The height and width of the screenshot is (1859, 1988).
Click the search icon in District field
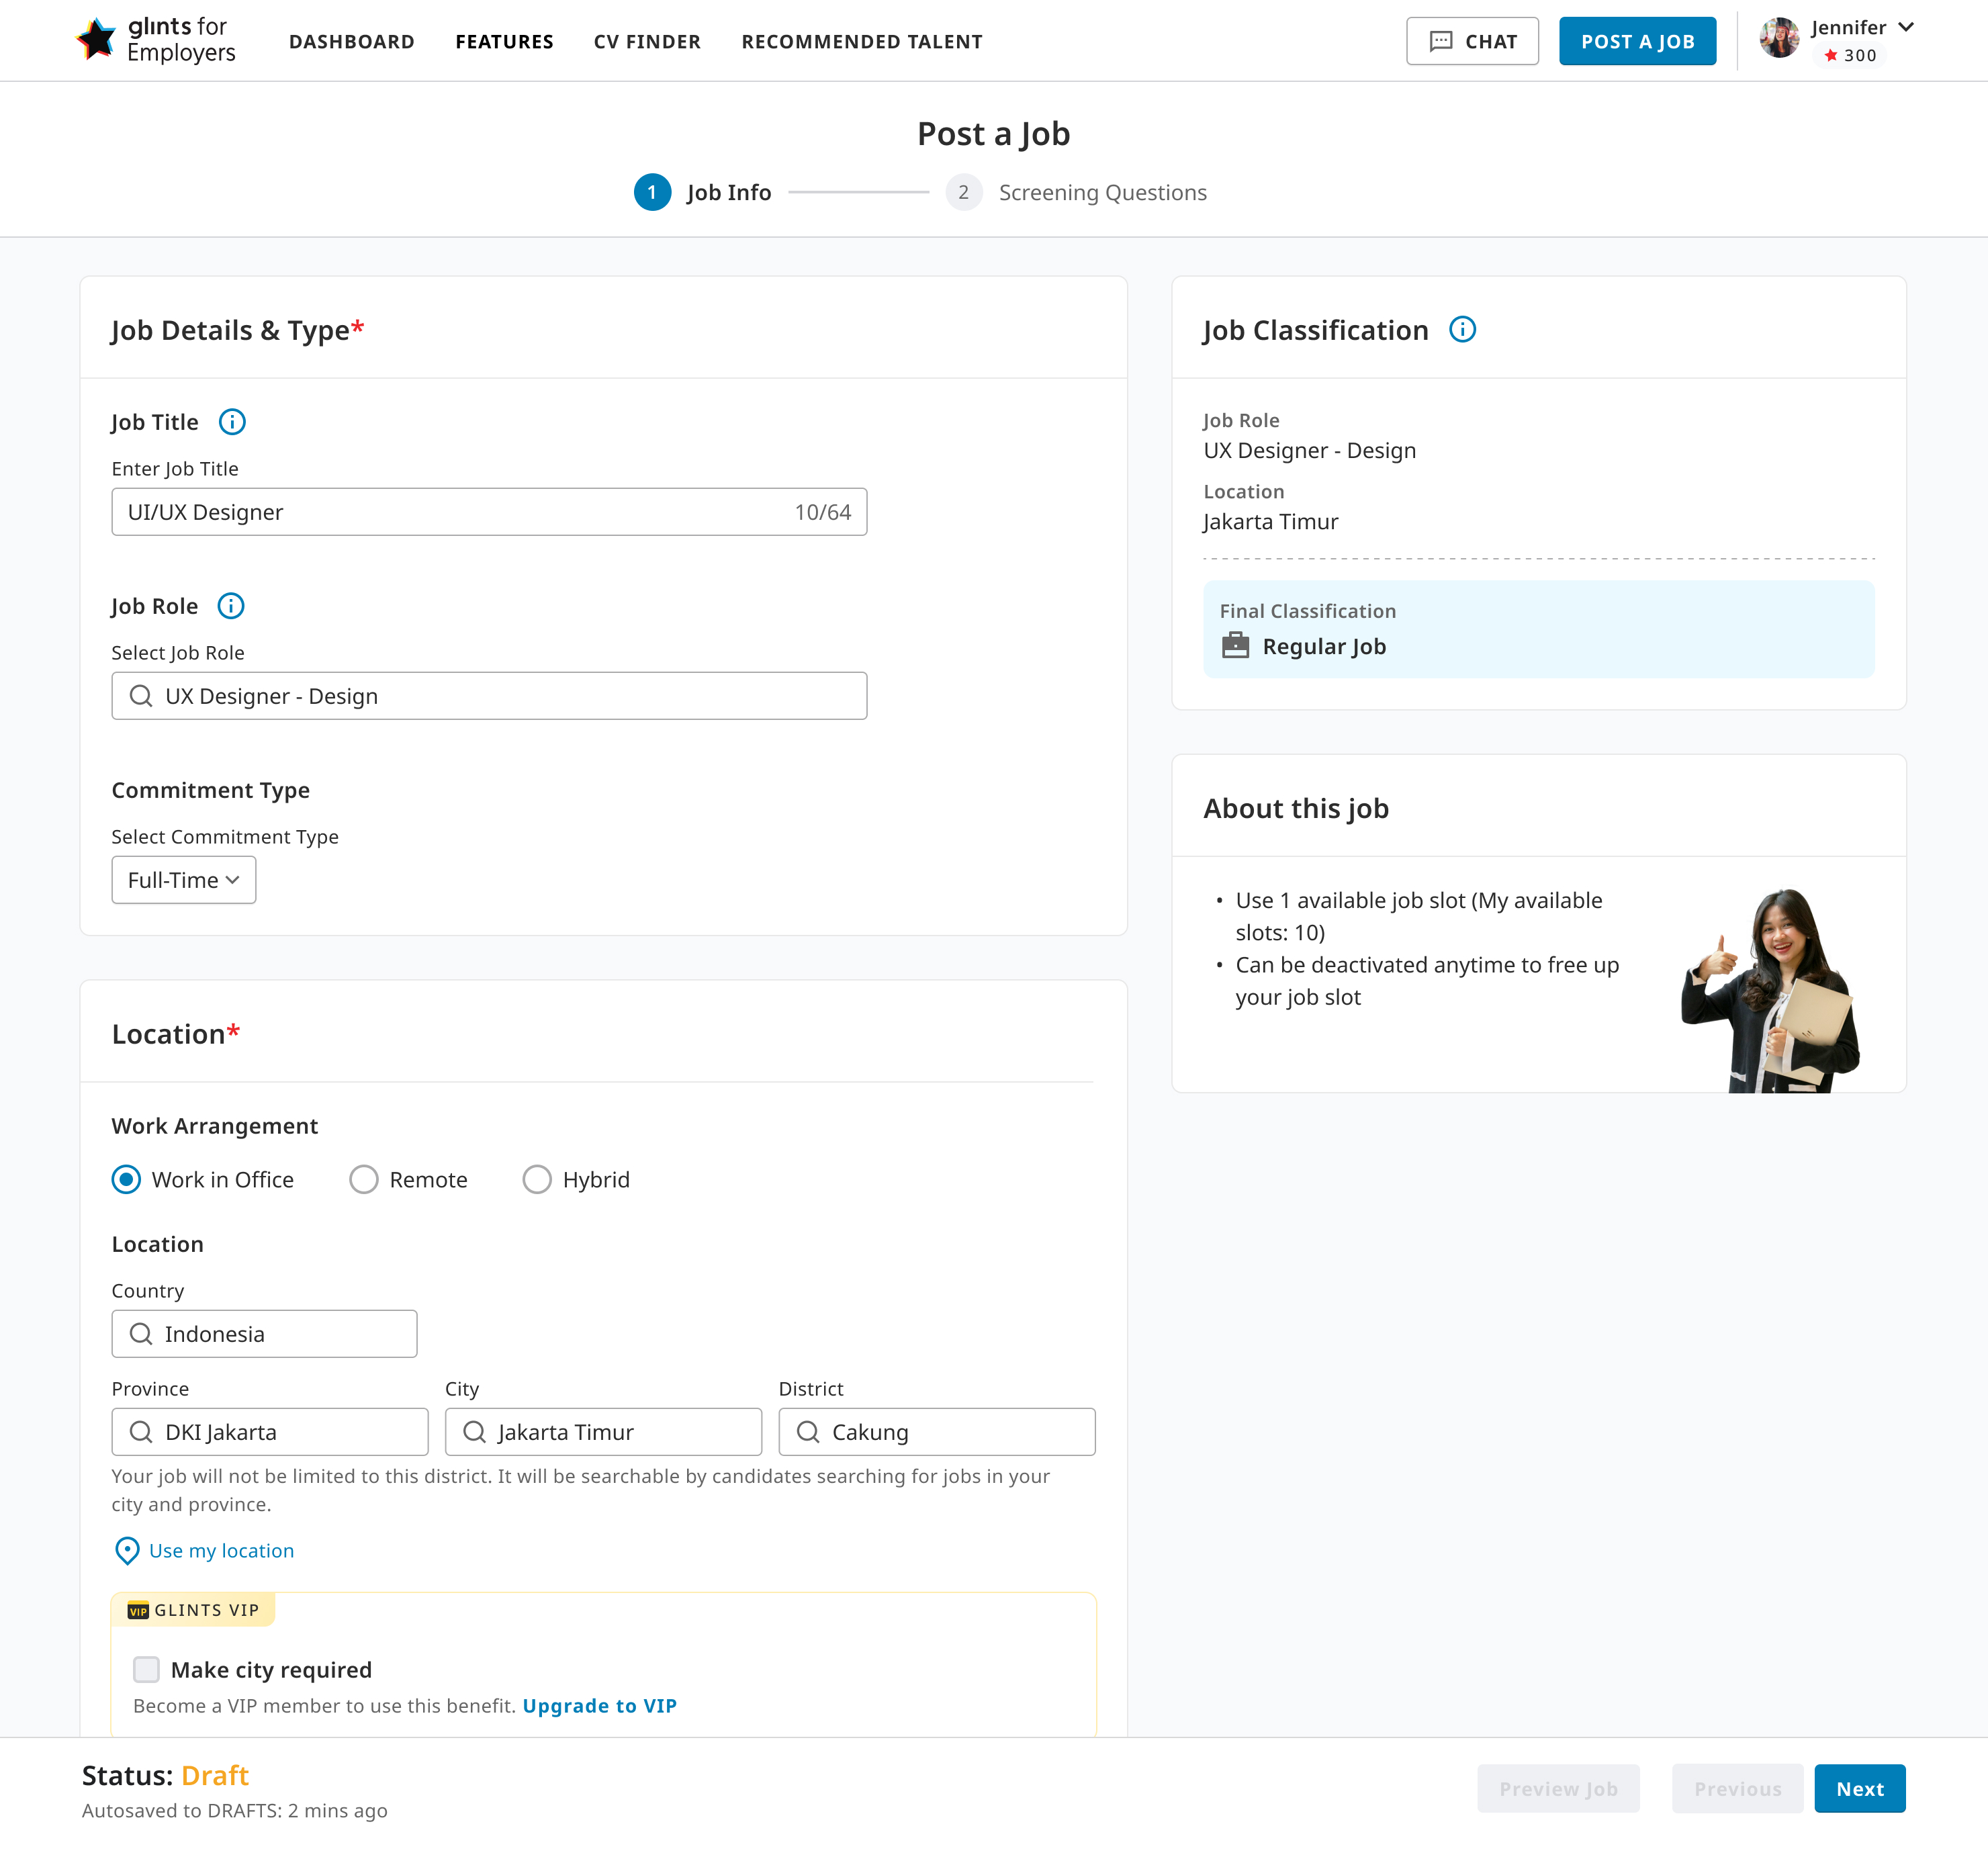808,1432
